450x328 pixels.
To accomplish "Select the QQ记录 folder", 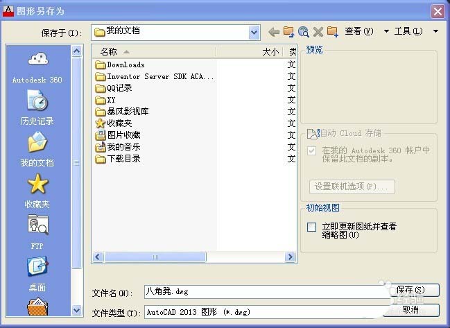I will [x=113, y=88].
